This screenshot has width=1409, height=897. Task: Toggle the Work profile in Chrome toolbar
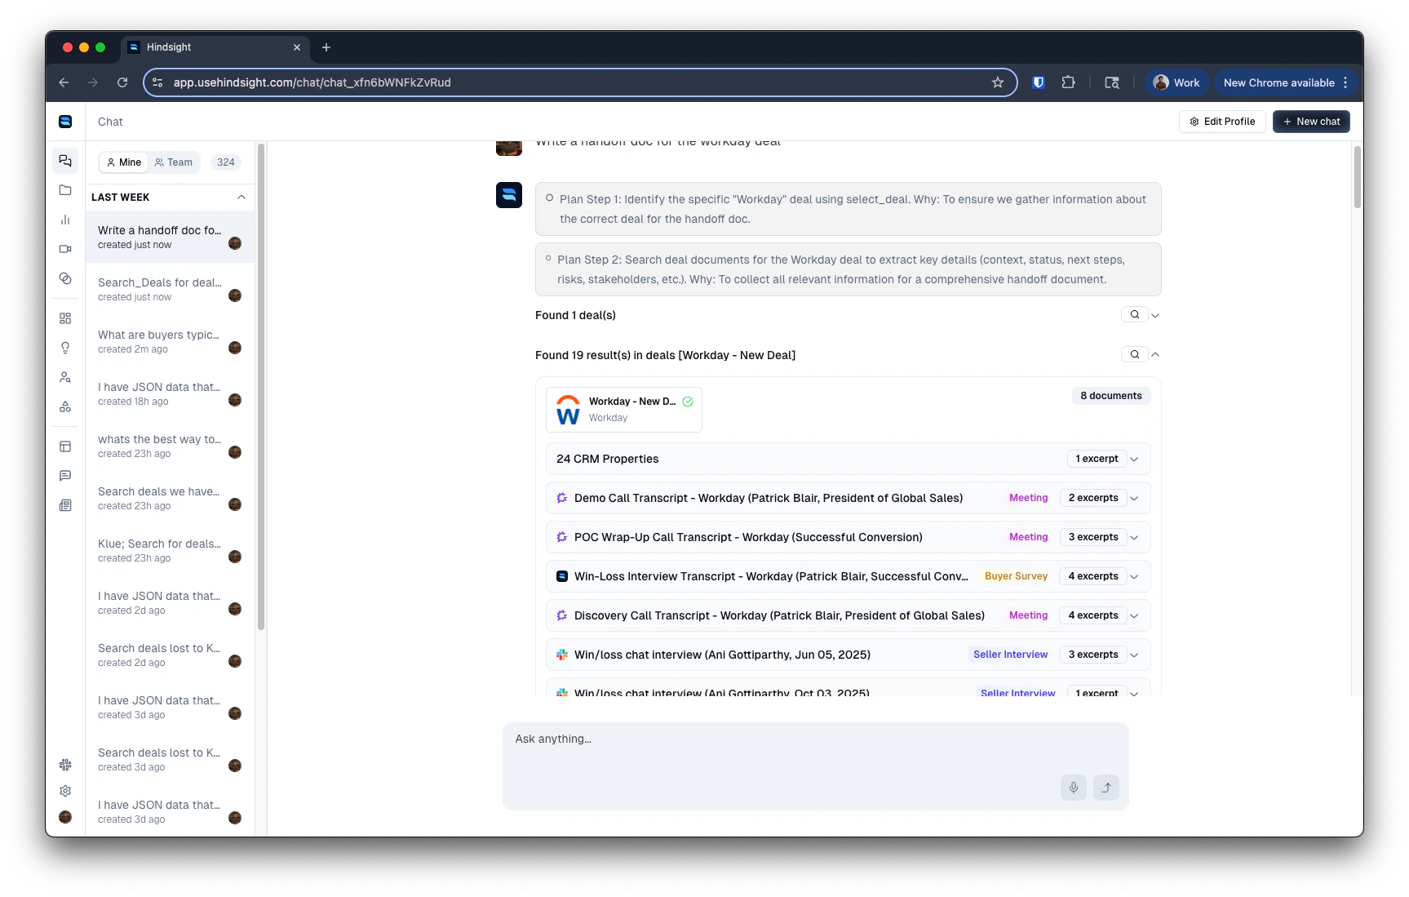tap(1176, 82)
